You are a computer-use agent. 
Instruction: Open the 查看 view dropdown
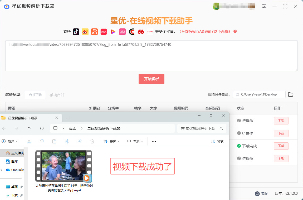(x=135, y=142)
